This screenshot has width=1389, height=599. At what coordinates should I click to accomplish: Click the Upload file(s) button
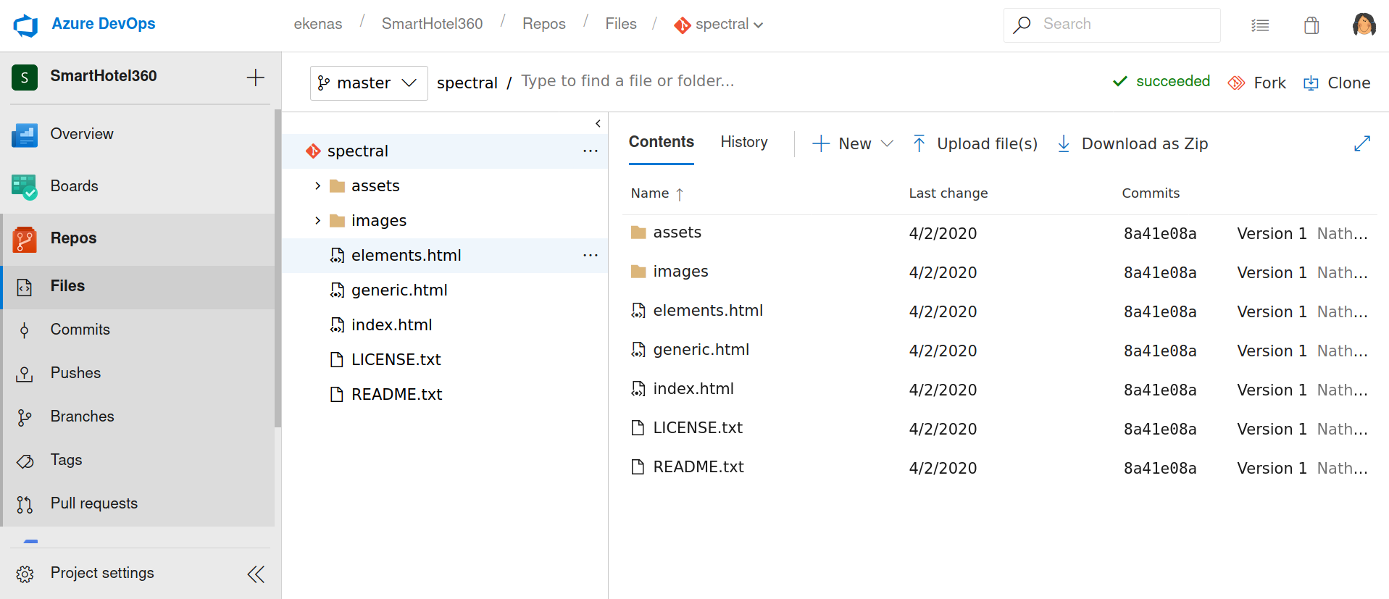(x=975, y=143)
